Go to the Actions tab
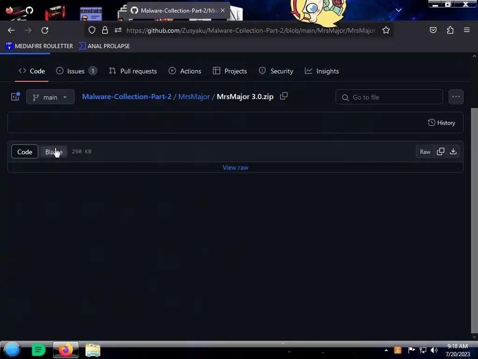Image resolution: width=478 pixels, height=359 pixels. click(x=185, y=71)
